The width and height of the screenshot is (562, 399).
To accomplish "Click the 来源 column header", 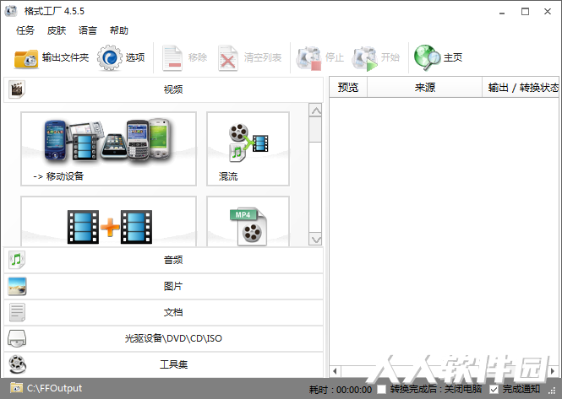I will point(425,88).
